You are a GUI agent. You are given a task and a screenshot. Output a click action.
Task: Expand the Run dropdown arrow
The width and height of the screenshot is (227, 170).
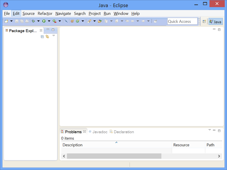tap(49, 21)
